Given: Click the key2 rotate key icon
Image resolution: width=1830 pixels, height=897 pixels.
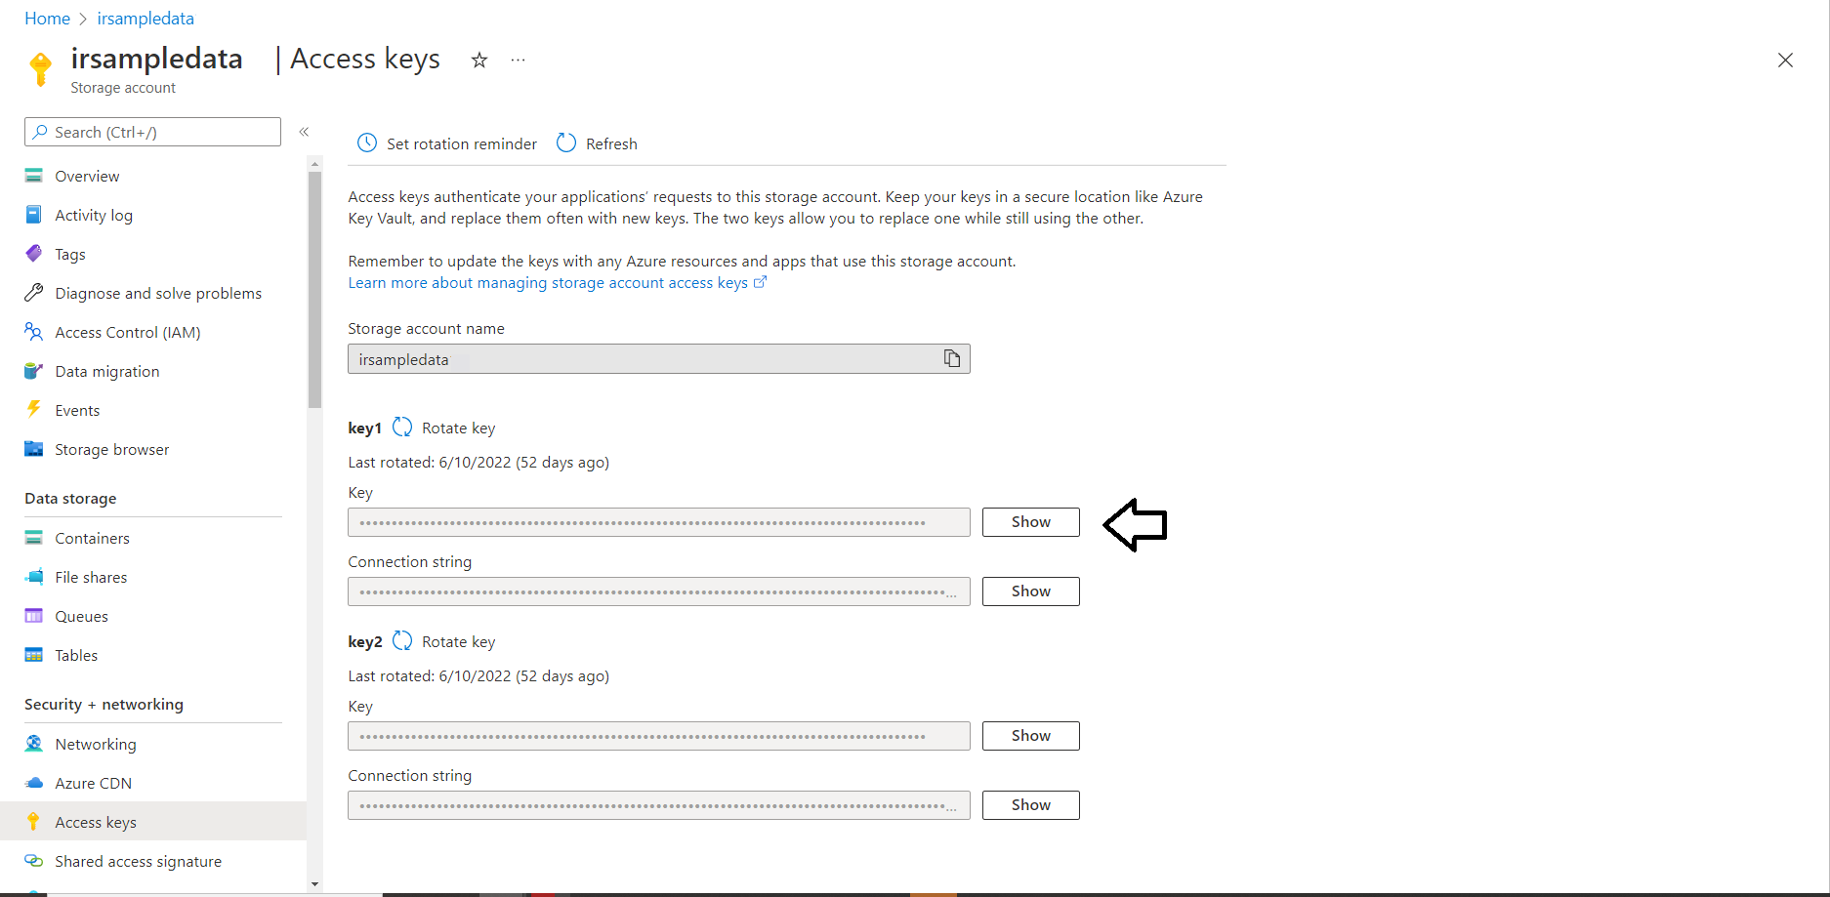Looking at the screenshot, I should [x=402, y=640].
